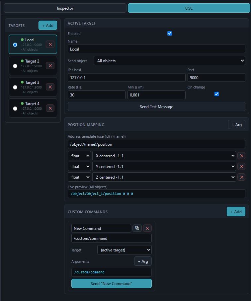Delete the New Command custom command
The height and width of the screenshot is (301, 251).
[x=147, y=228]
